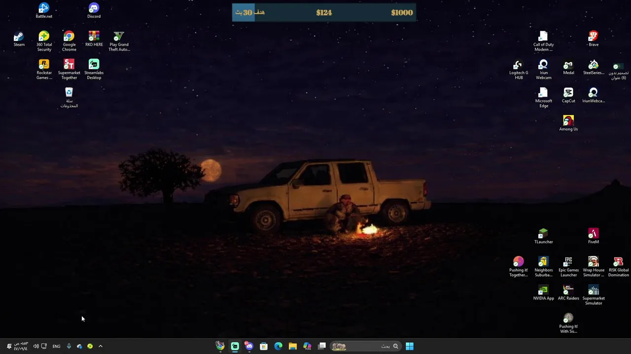The image size is (631, 354).
Task: Open Rockstar Games Launcher icon
Action: pos(44,69)
